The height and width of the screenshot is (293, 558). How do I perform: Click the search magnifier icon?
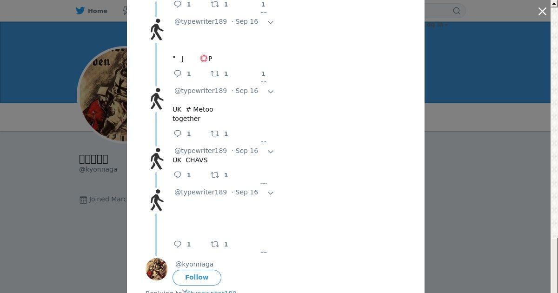pyautogui.click(x=457, y=11)
